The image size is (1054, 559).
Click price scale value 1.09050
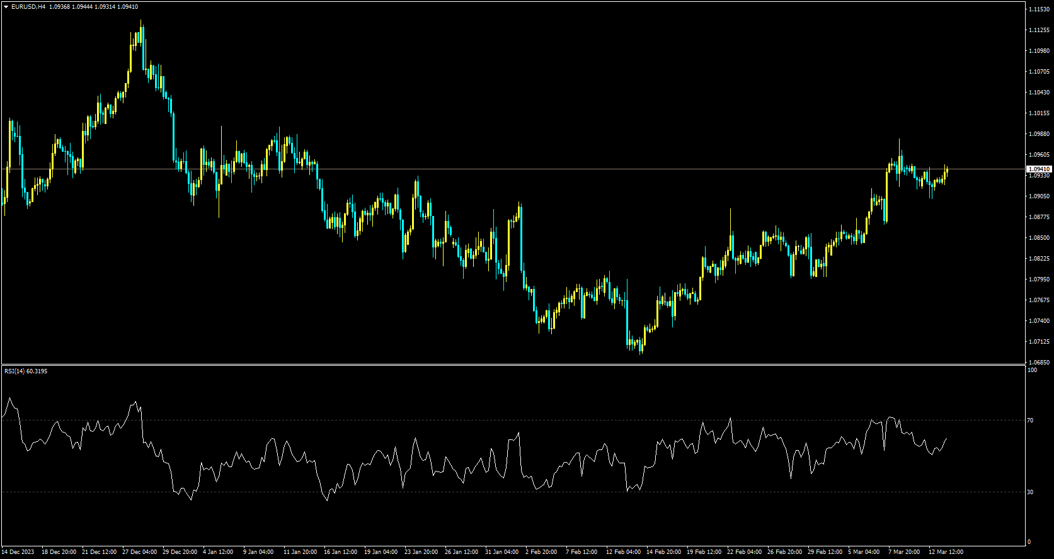1039,196
